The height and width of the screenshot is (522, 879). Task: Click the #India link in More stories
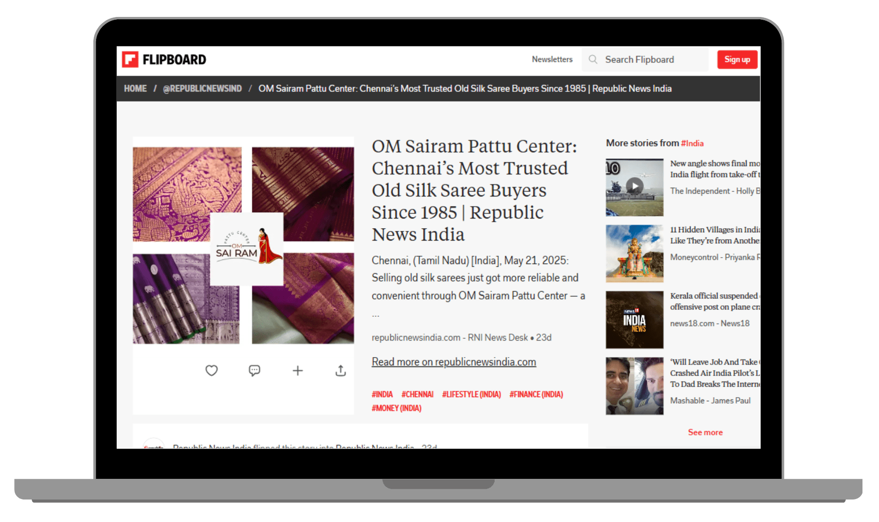[692, 143]
